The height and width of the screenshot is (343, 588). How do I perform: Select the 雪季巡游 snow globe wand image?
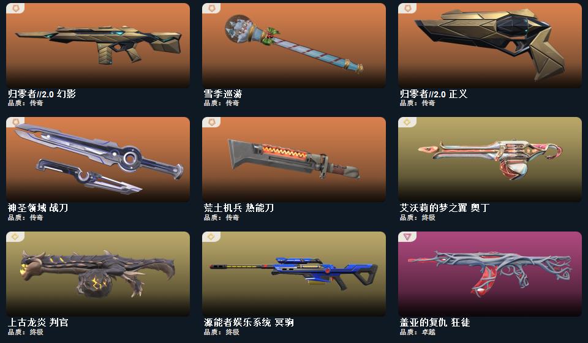pyautogui.click(x=293, y=45)
